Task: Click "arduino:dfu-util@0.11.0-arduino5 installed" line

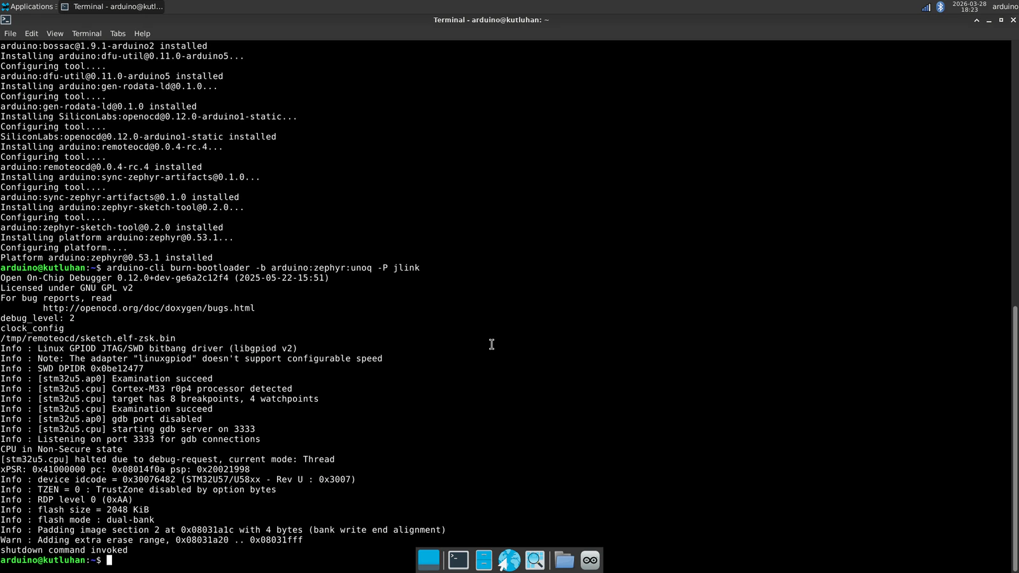Action: (x=111, y=76)
